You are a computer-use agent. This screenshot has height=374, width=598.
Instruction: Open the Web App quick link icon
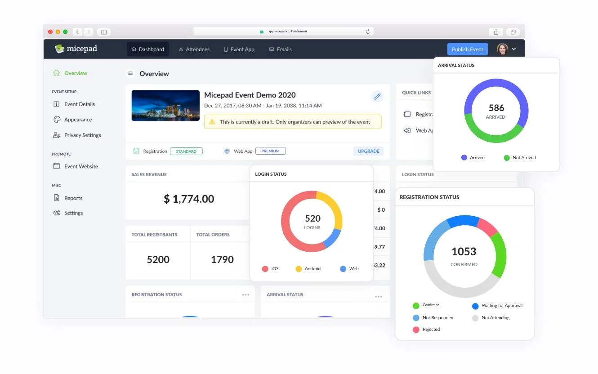click(408, 130)
